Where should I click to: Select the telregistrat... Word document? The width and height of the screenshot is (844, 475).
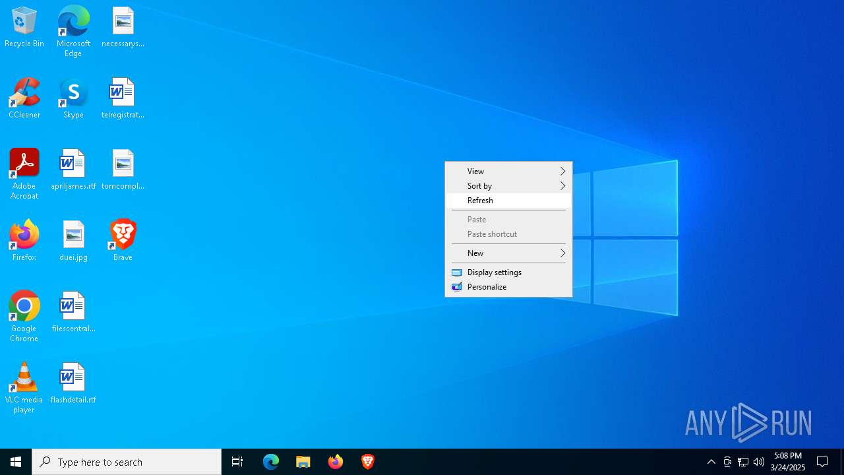(x=123, y=99)
